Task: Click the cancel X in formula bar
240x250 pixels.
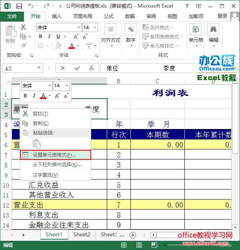Action: point(63,68)
